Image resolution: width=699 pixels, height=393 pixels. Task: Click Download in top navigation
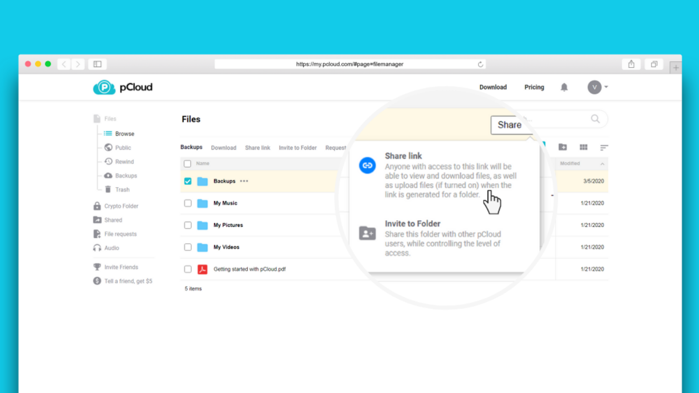[493, 87]
